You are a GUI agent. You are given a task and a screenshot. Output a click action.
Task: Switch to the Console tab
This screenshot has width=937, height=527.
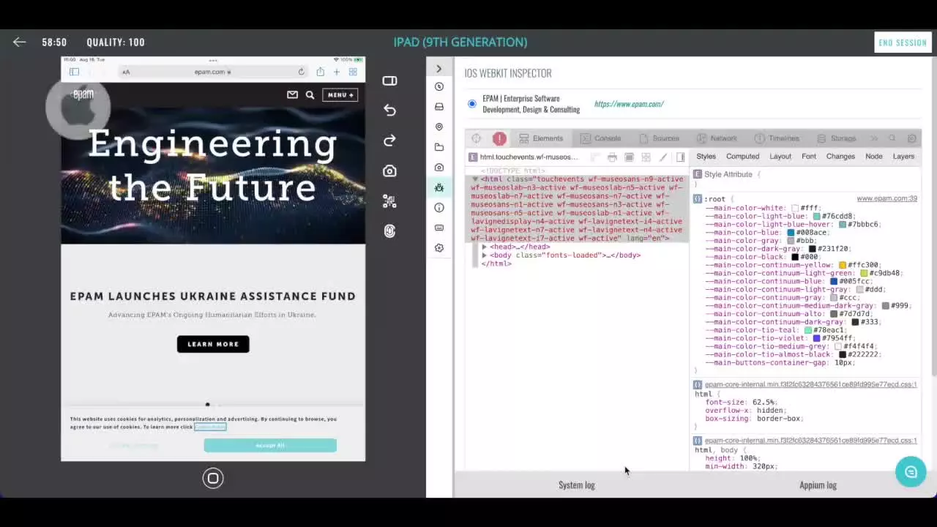(600, 138)
